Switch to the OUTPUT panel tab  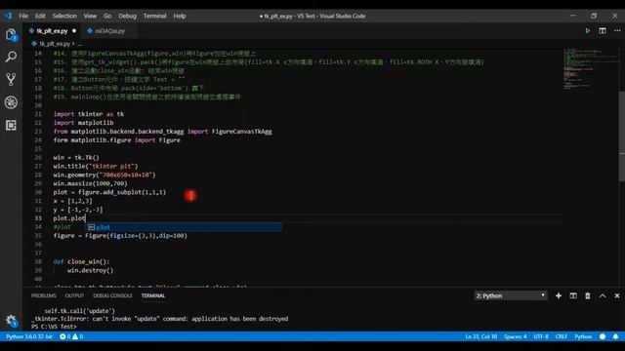point(74,295)
